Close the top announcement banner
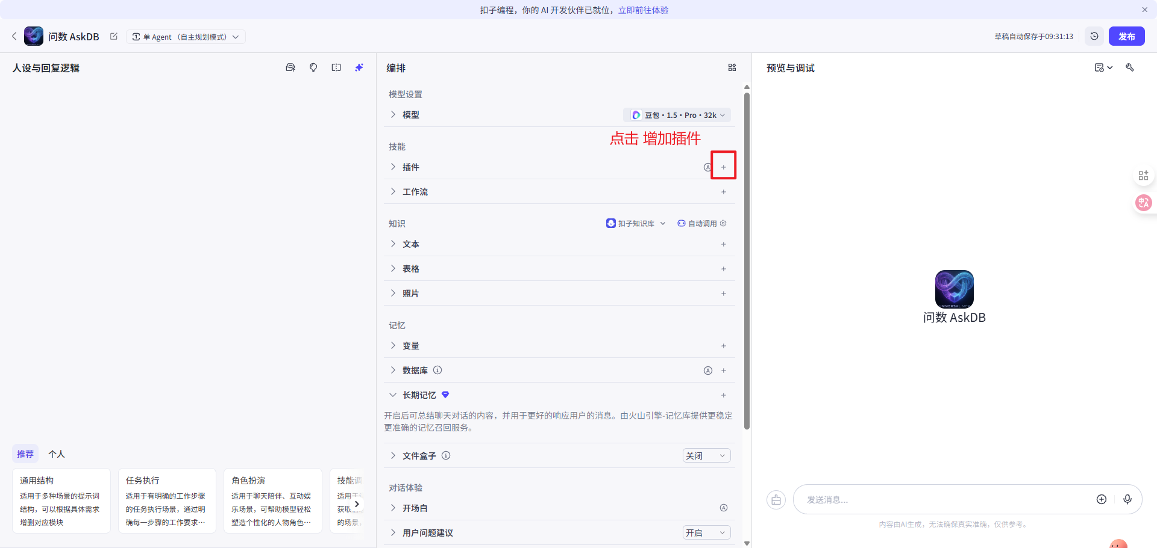1157x548 pixels. click(1144, 10)
